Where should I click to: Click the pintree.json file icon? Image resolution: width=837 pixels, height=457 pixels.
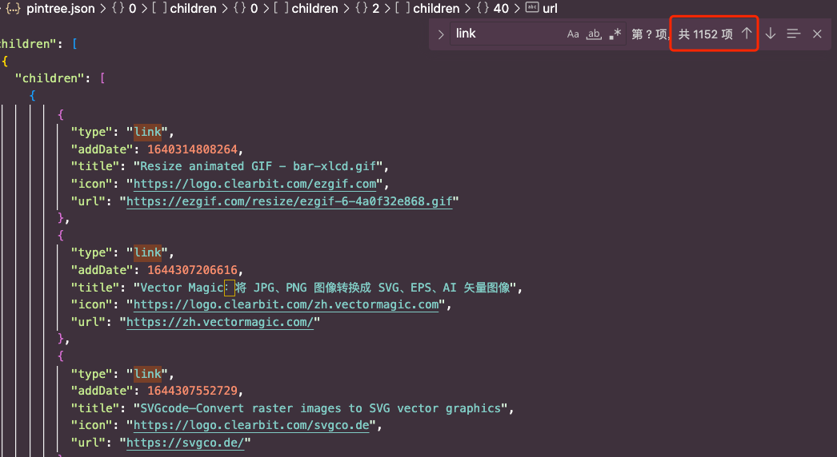13,9
